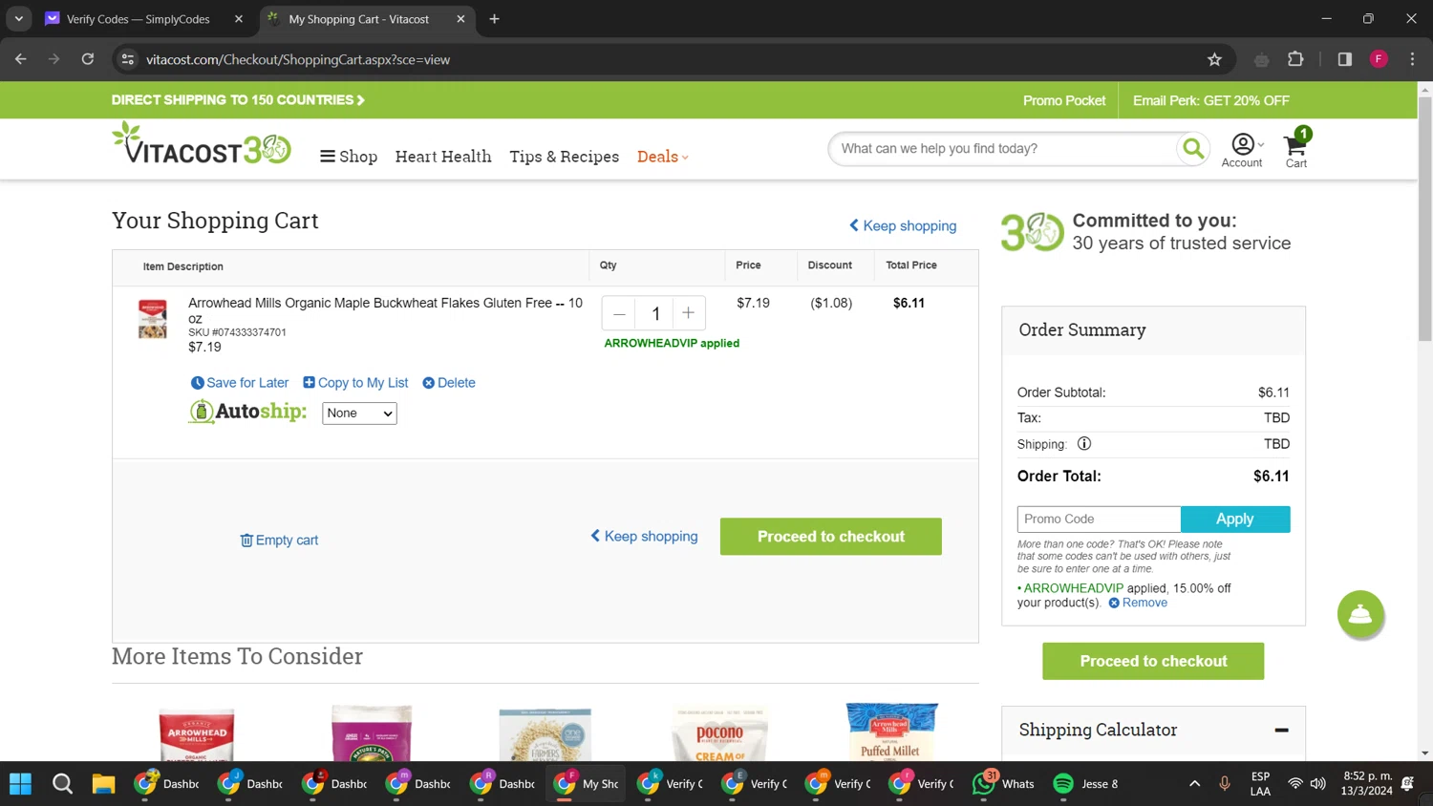The height and width of the screenshot is (806, 1433).
Task: Click Proceed to checkout under Order Summary
Action: (x=1153, y=661)
